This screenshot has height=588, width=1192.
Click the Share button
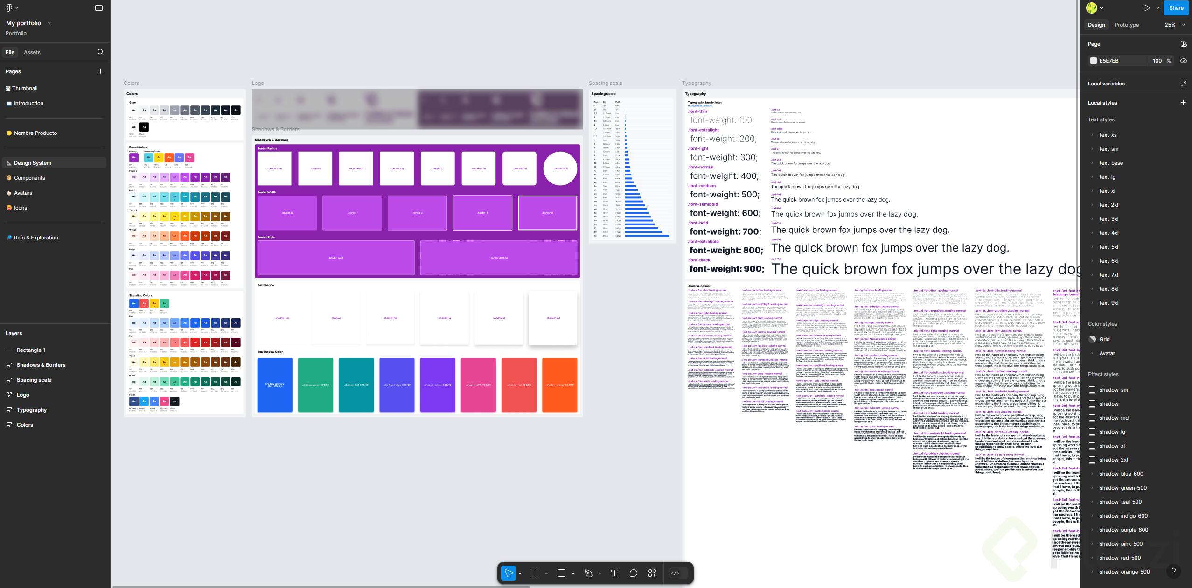[x=1176, y=8]
